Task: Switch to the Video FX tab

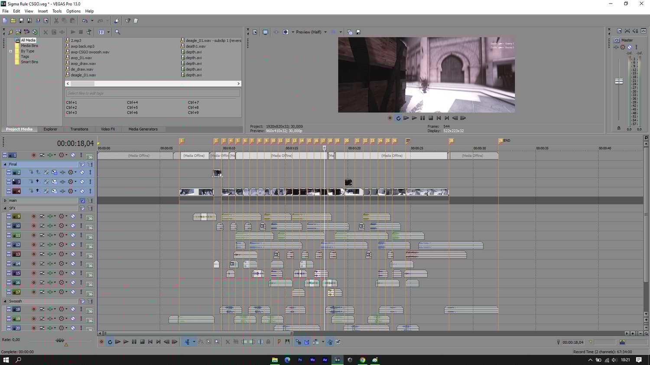Action: 108,129
